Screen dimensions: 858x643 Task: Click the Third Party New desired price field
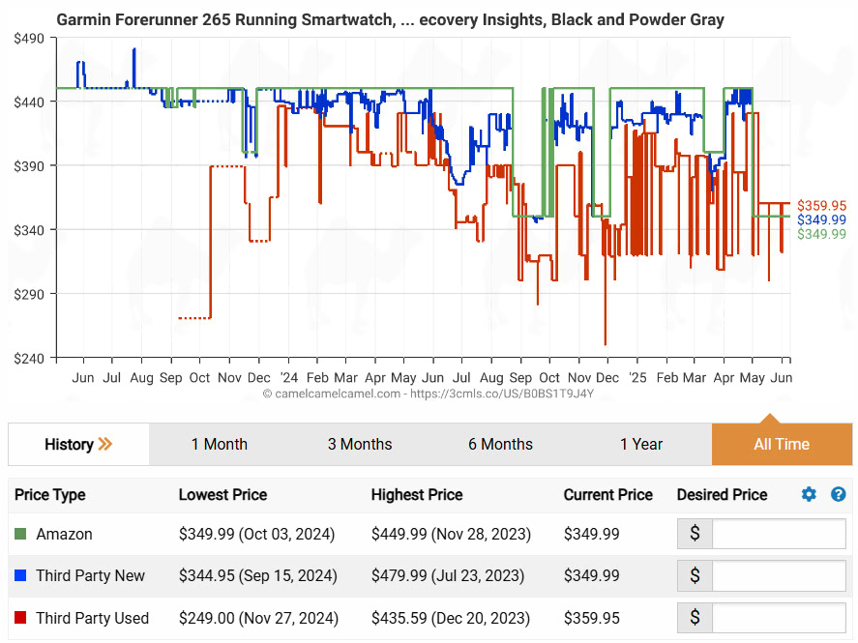[x=779, y=575]
